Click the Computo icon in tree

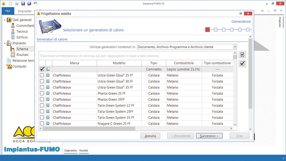[x=9, y=66]
